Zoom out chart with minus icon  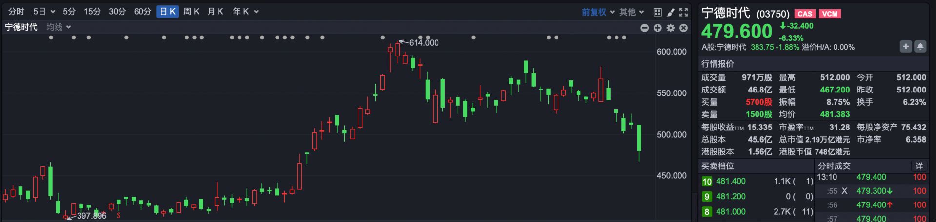(644, 28)
